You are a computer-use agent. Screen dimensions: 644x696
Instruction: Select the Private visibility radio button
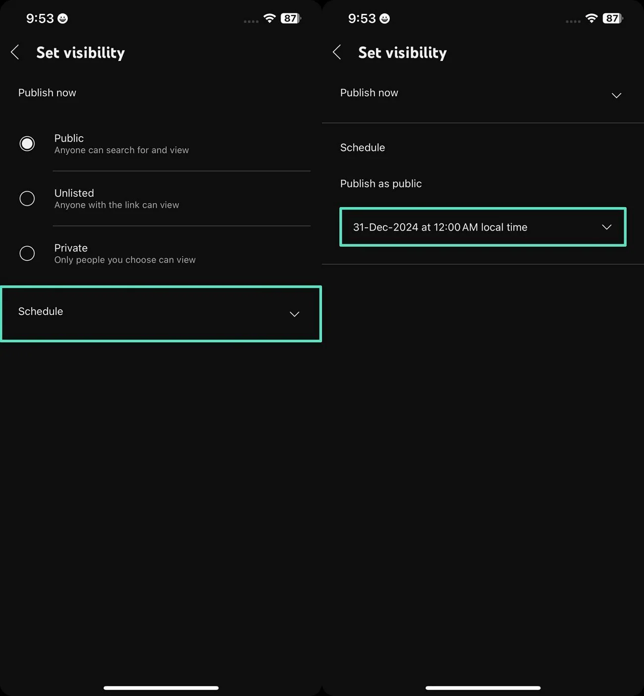click(x=27, y=254)
